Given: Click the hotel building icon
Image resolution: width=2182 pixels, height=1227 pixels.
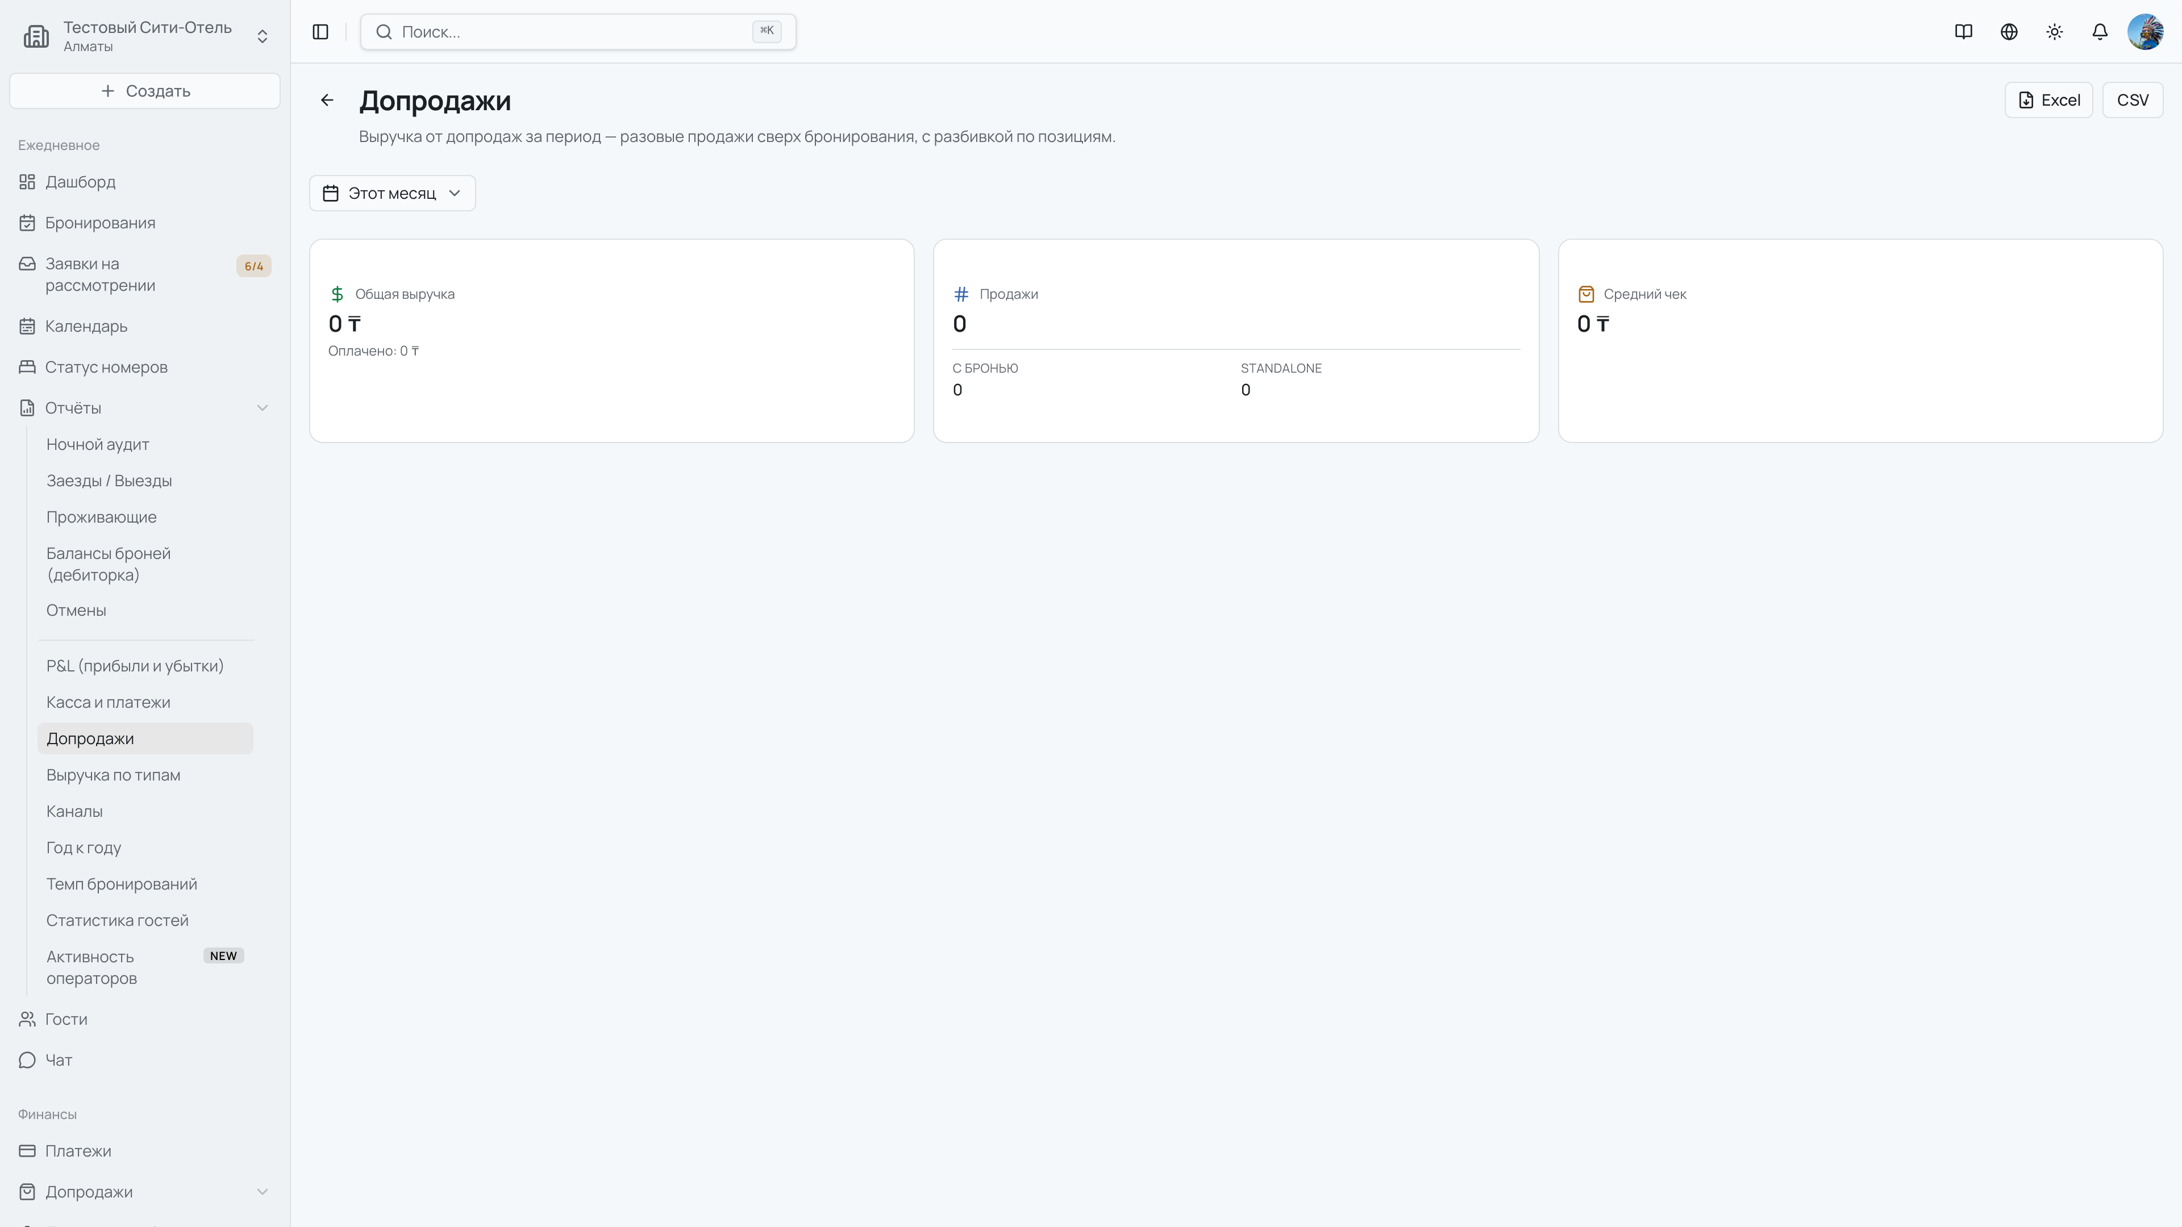Looking at the screenshot, I should click(36, 36).
